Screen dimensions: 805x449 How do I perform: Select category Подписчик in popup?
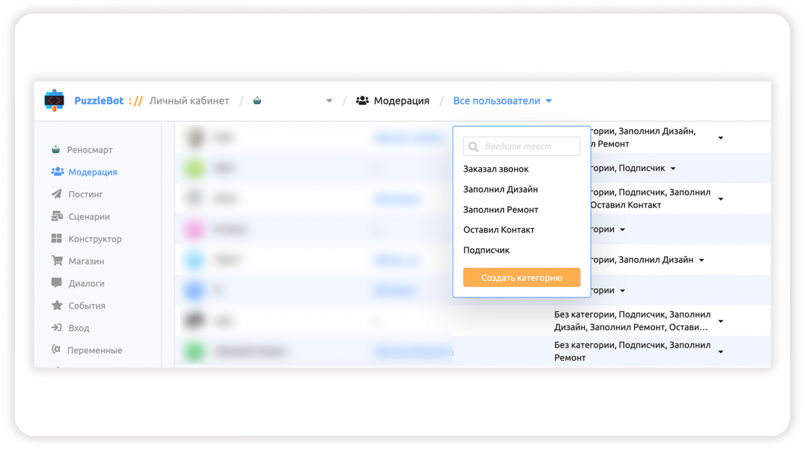point(487,250)
